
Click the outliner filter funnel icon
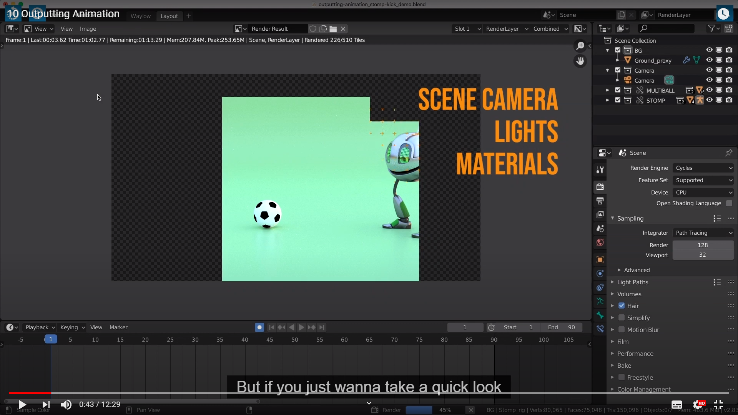[711, 28]
